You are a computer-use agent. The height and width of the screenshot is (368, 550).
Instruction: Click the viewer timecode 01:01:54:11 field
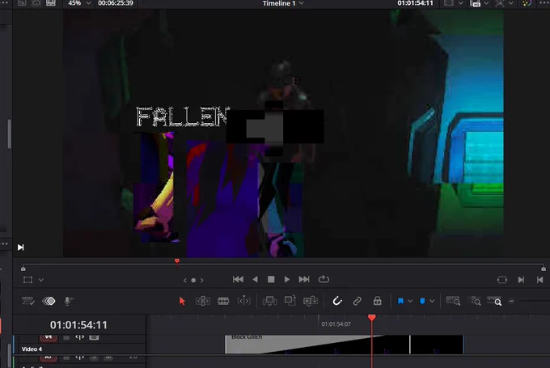(x=415, y=3)
